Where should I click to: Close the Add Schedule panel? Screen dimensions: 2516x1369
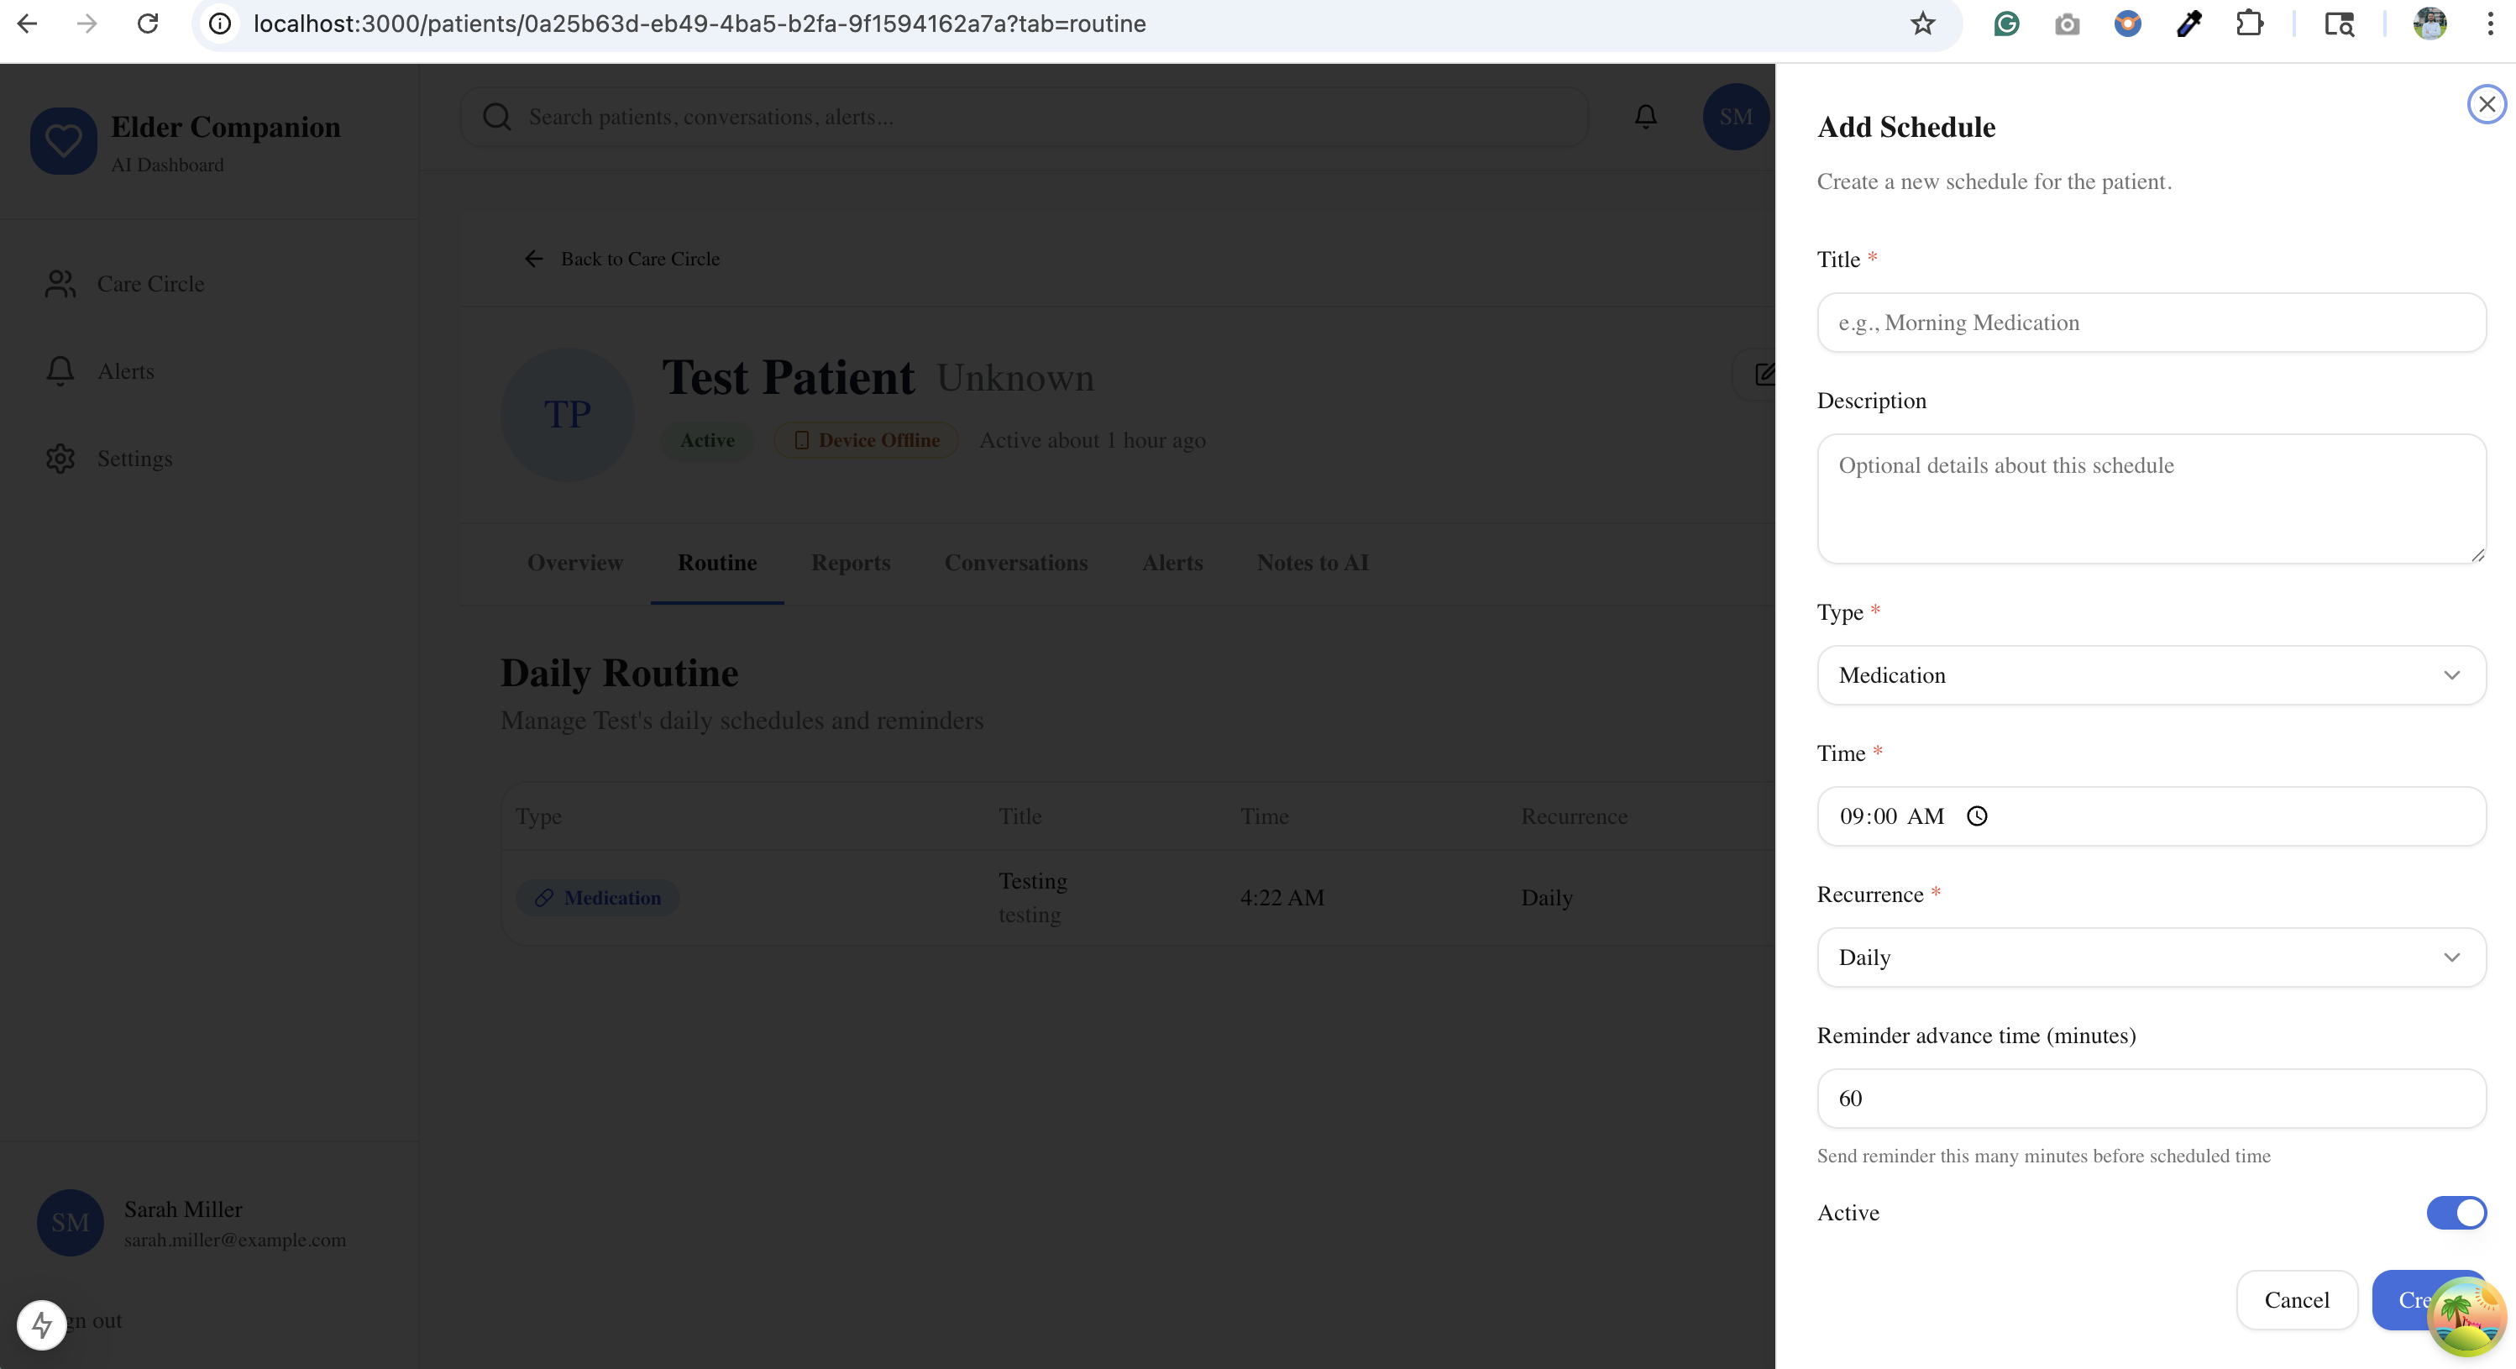[2486, 104]
